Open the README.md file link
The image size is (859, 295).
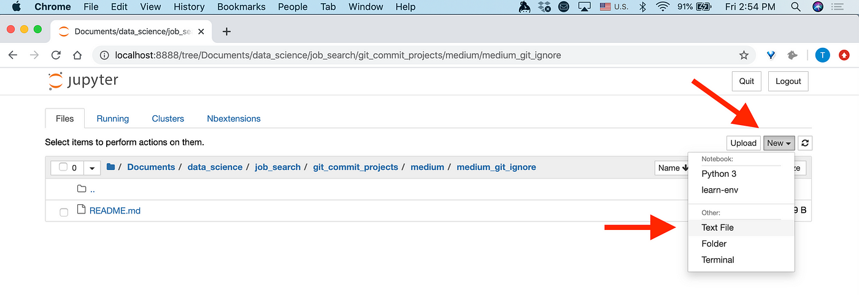click(x=115, y=210)
